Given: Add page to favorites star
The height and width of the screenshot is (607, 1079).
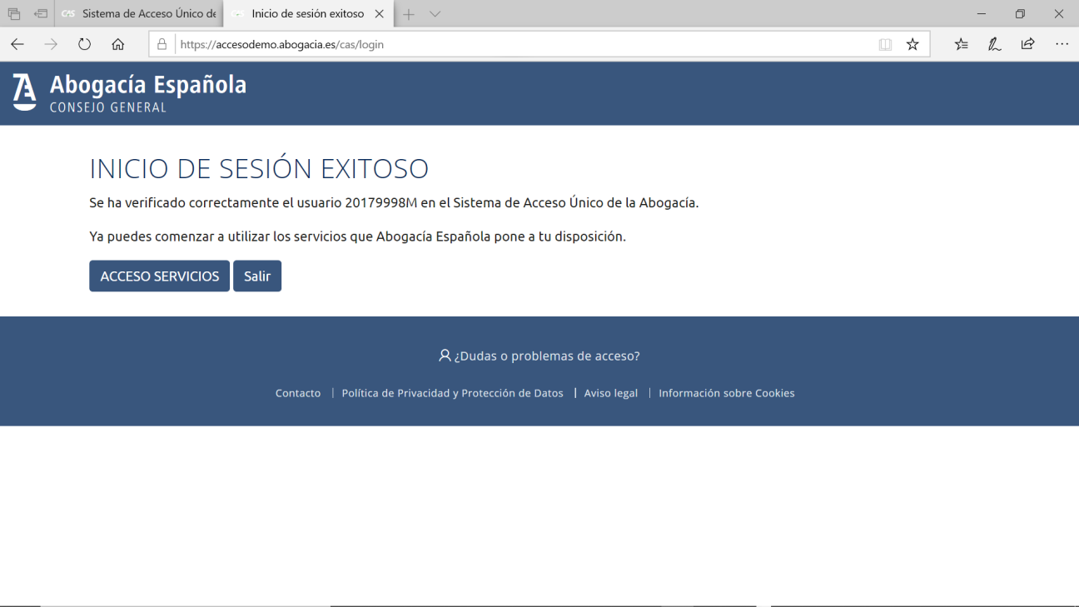Looking at the screenshot, I should [912, 44].
